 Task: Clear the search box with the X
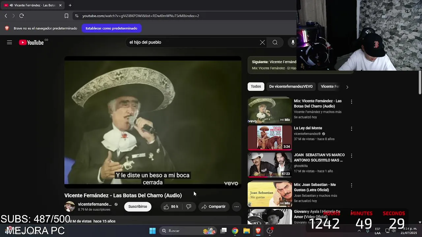pyautogui.click(x=262, y=42)
